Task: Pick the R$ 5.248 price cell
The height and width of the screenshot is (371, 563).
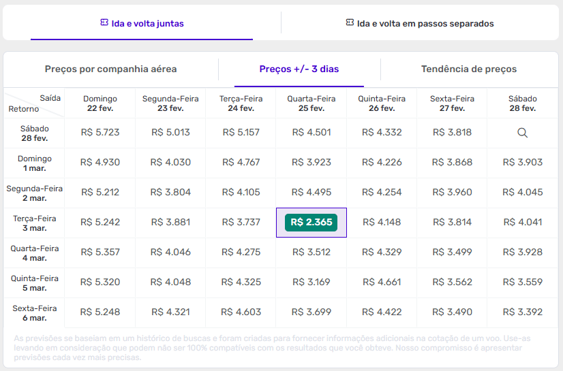Action: tap(100, 312)
